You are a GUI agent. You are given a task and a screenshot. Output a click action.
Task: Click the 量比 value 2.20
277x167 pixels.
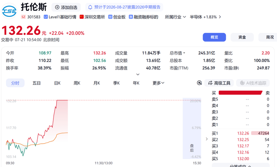click(x=266, y=53)
